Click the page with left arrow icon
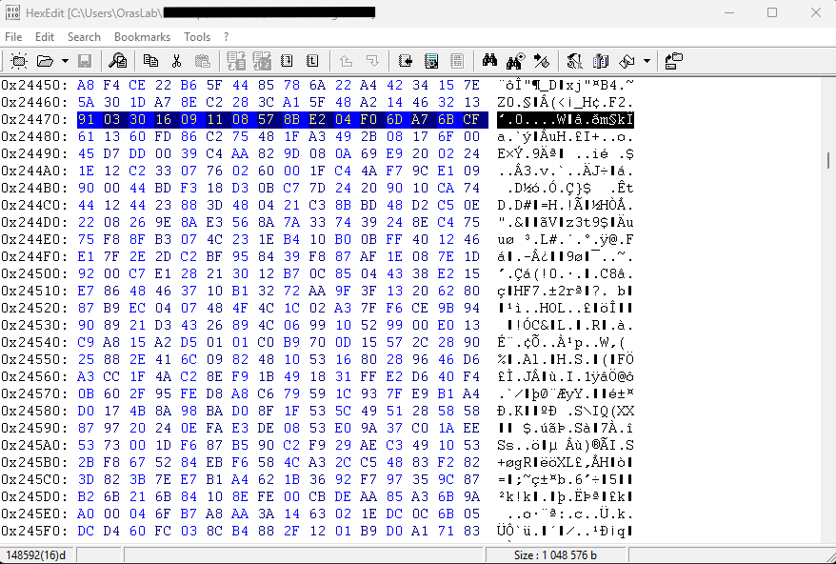Image resolution: width=836 pixels, height=564 pixels. (x=406, y=61)
